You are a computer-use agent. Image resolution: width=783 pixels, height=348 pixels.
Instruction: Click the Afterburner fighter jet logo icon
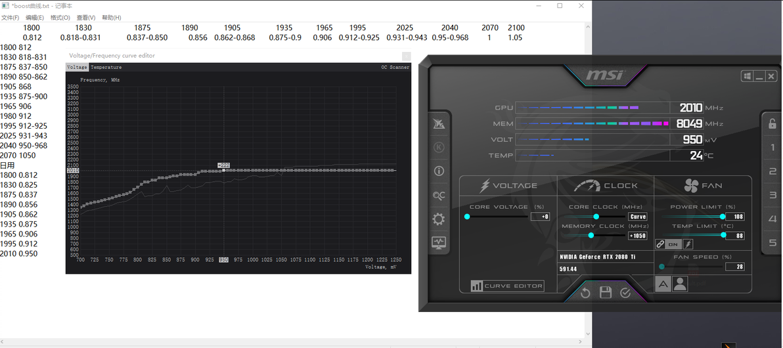pyautogui.click(x=439, y=123)
